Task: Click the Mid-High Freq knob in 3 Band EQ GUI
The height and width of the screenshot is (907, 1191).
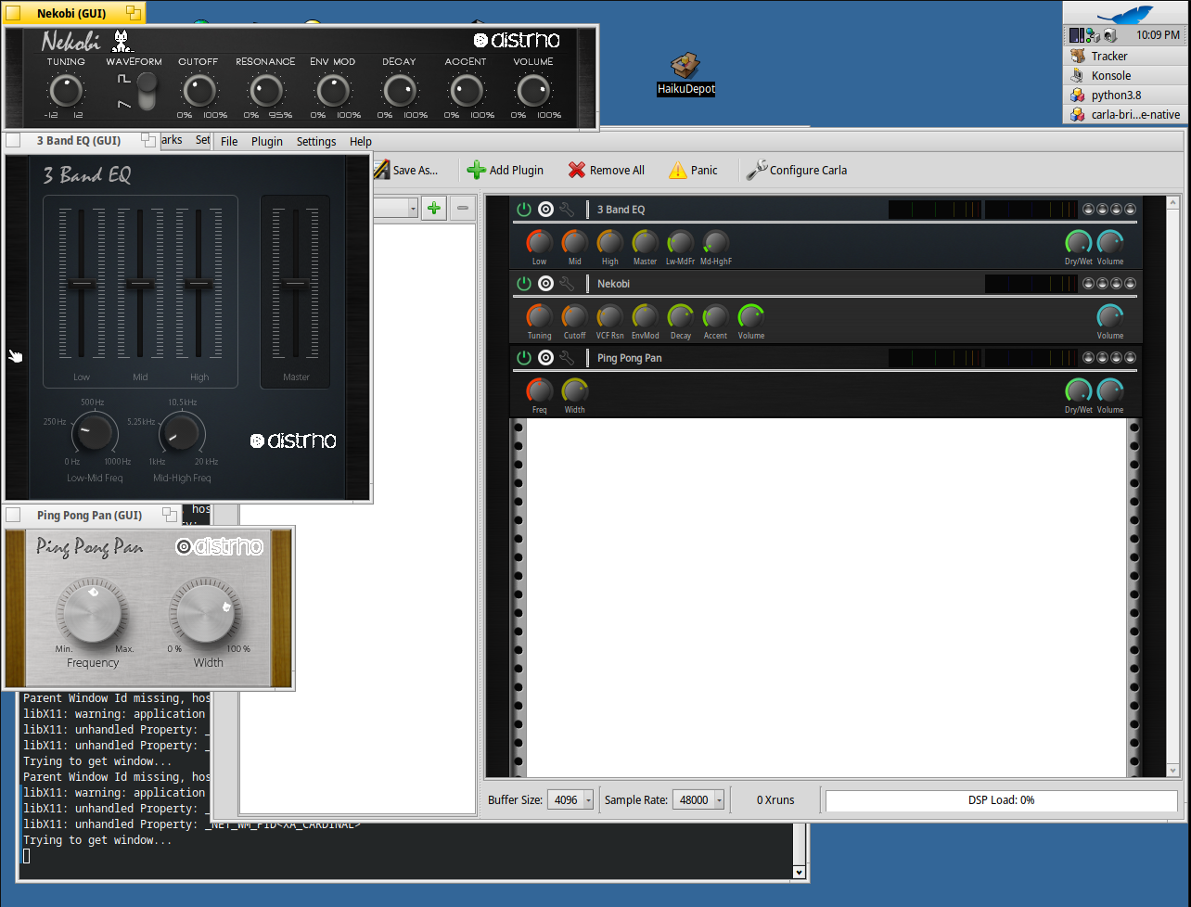Action: (182, 432)
